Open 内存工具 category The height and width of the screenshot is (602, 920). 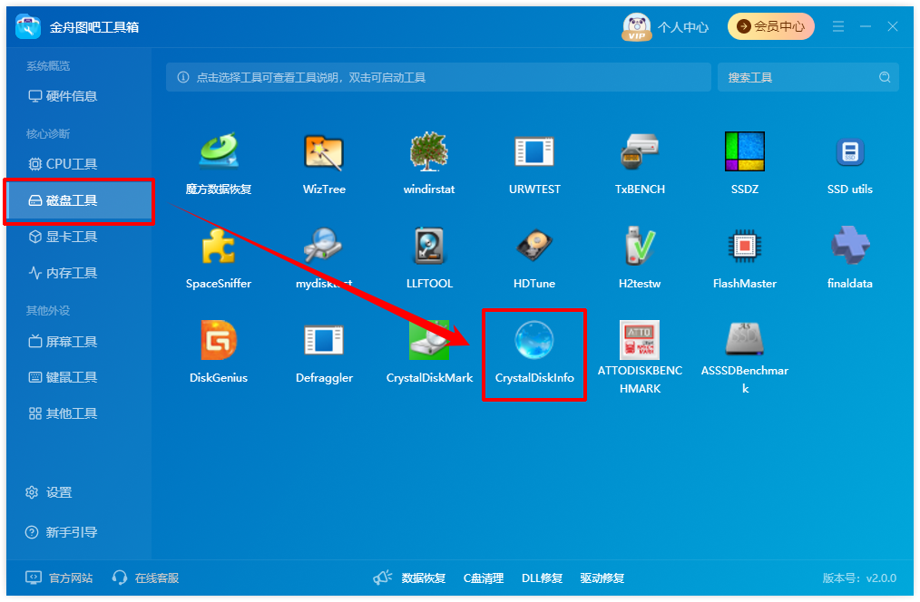pyautogui.click(x=63, y=273)
